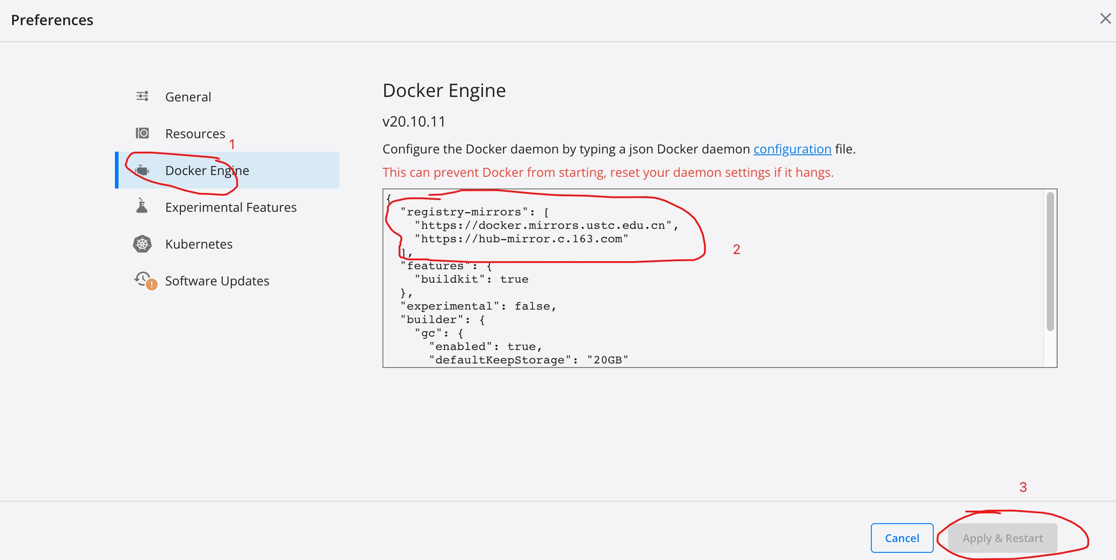
Task: Open the Kubernetes settings page
Action: click(x=199, y=244)
